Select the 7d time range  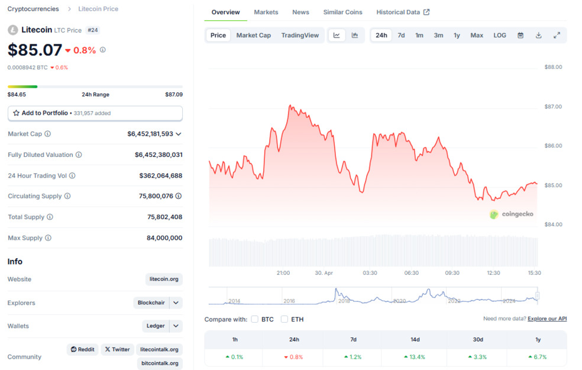[401, 36]
